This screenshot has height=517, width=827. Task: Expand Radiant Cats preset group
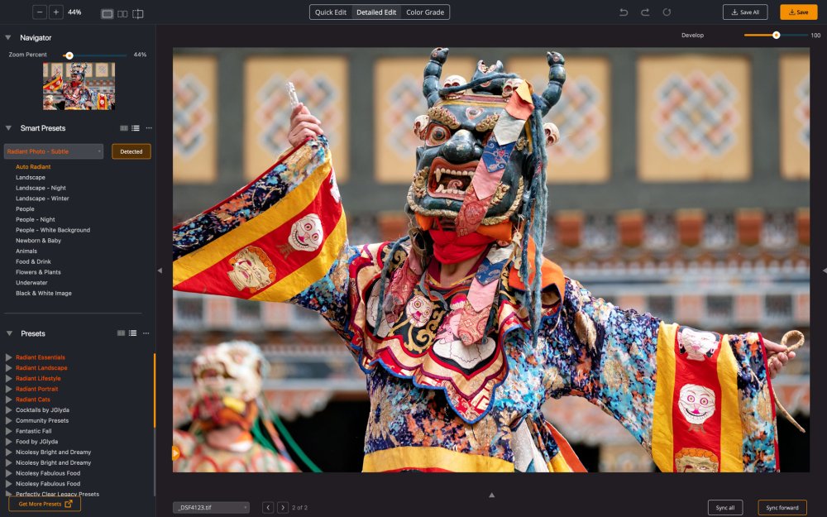click(8, 400)
